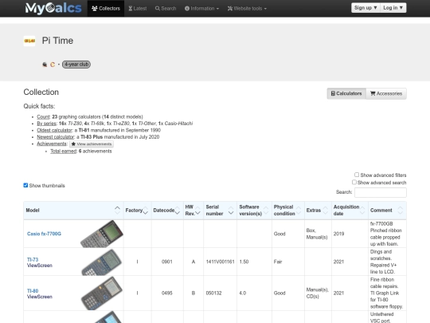Sort table by Datecode column
Viewport: 430px width, 323px height.
pyautogui.click(x=167, y=210)
